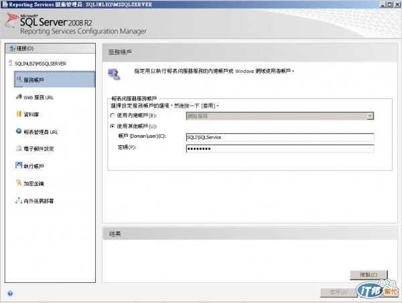Open the Web 服務 URL page

(x=38, y=97)
